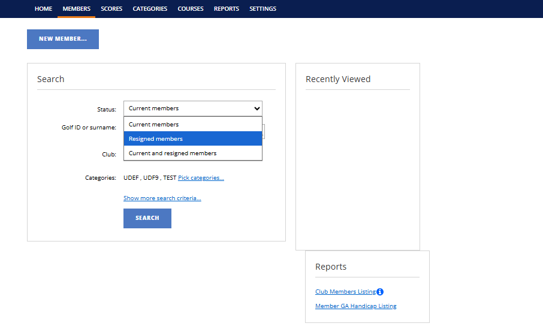Image resolution: width=543 pixels, height=326 pixels.
Task: Navigate to COURSES page
Action: [191, 8]
